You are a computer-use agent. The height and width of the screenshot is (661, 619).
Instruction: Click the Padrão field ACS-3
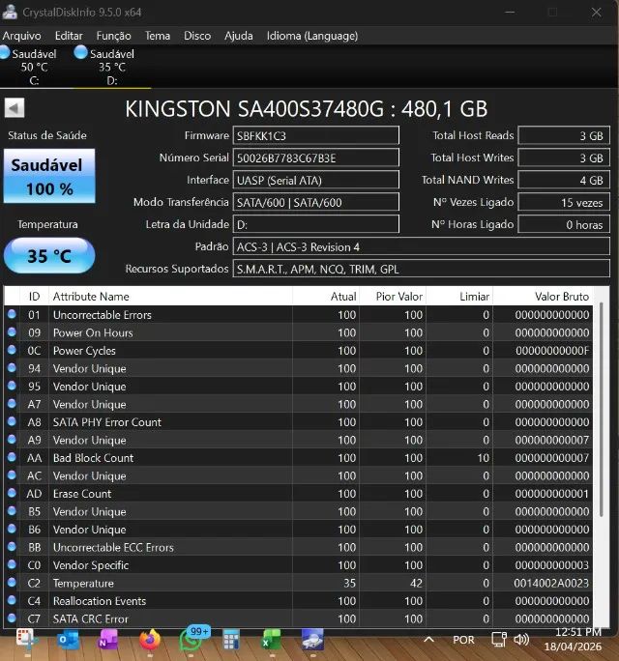421,246
